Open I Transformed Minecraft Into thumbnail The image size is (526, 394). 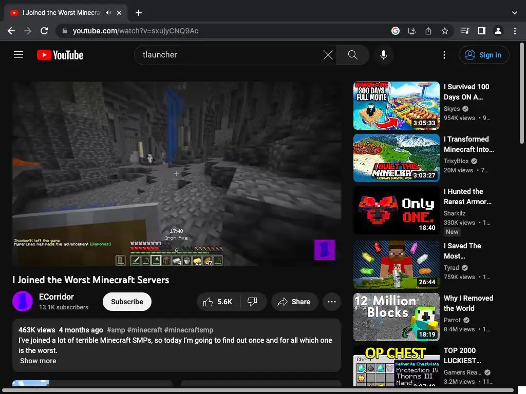pos(396,158)
